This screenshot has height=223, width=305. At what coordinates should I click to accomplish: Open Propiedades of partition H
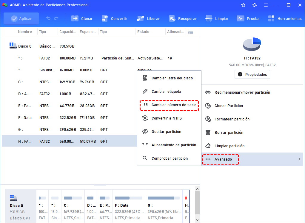point(252,74)
